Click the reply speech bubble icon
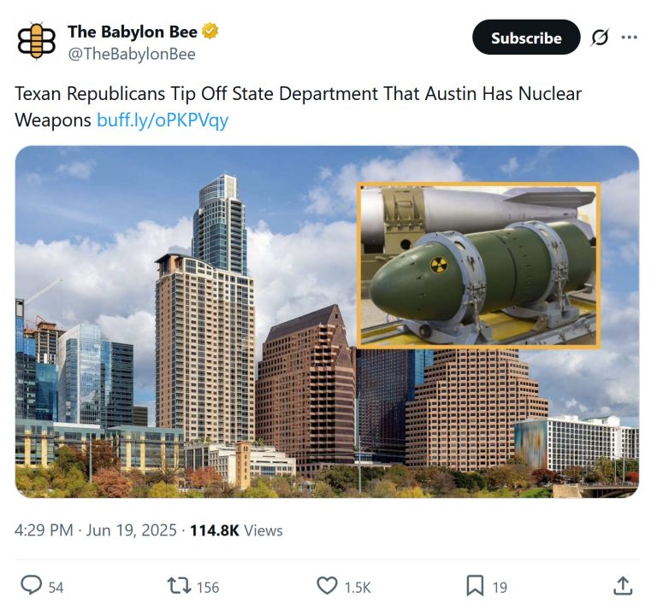Viewport: 657px width, 609px height. pyautogui.click(x=32, y=585)
